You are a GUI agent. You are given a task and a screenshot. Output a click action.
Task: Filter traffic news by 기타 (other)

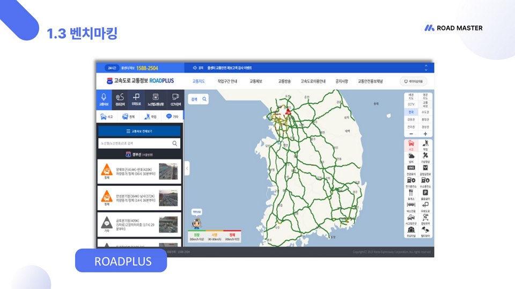tap(172, 117)
